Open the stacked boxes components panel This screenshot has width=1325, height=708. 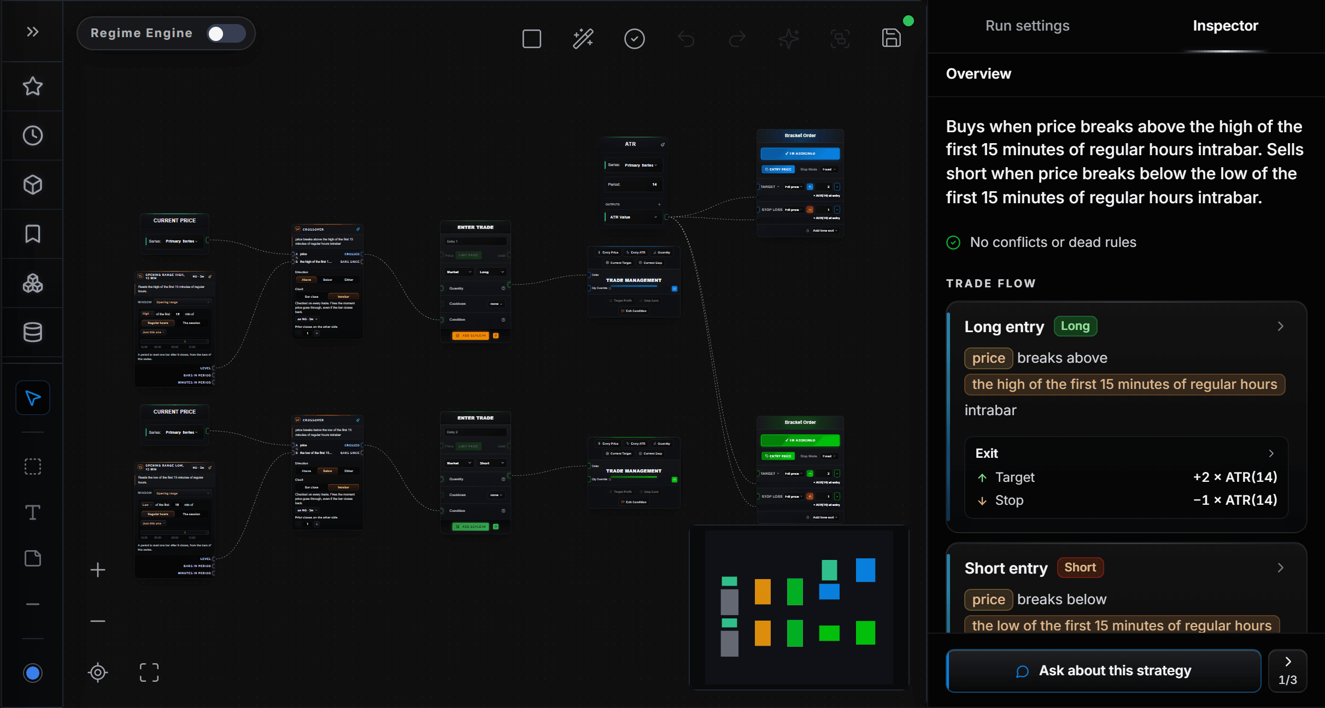tap(33, 283)
